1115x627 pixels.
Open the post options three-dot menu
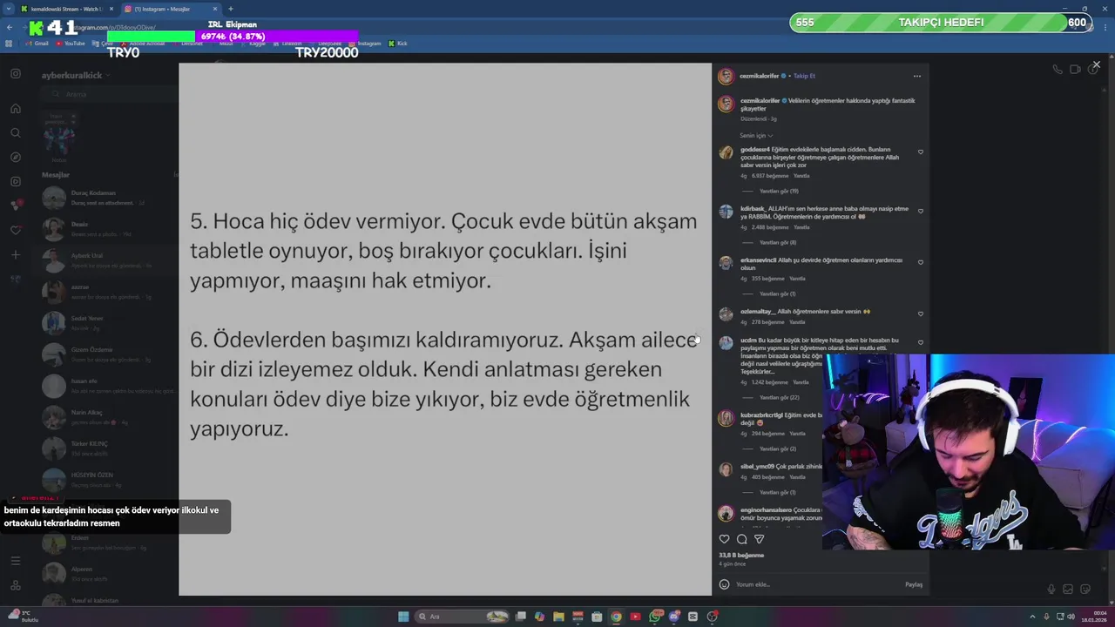tap(916, 76)
